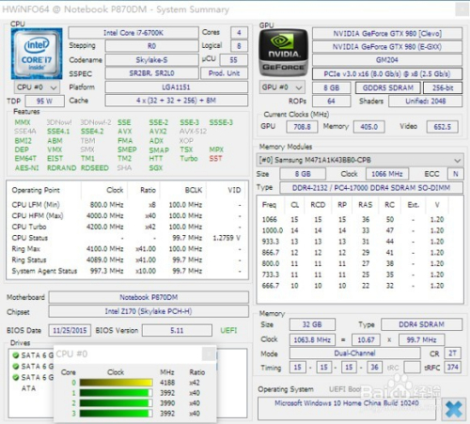Click the Dual-Channel mode field
The width and height of the screenshot is (470, 424).
tap(354, 353)
